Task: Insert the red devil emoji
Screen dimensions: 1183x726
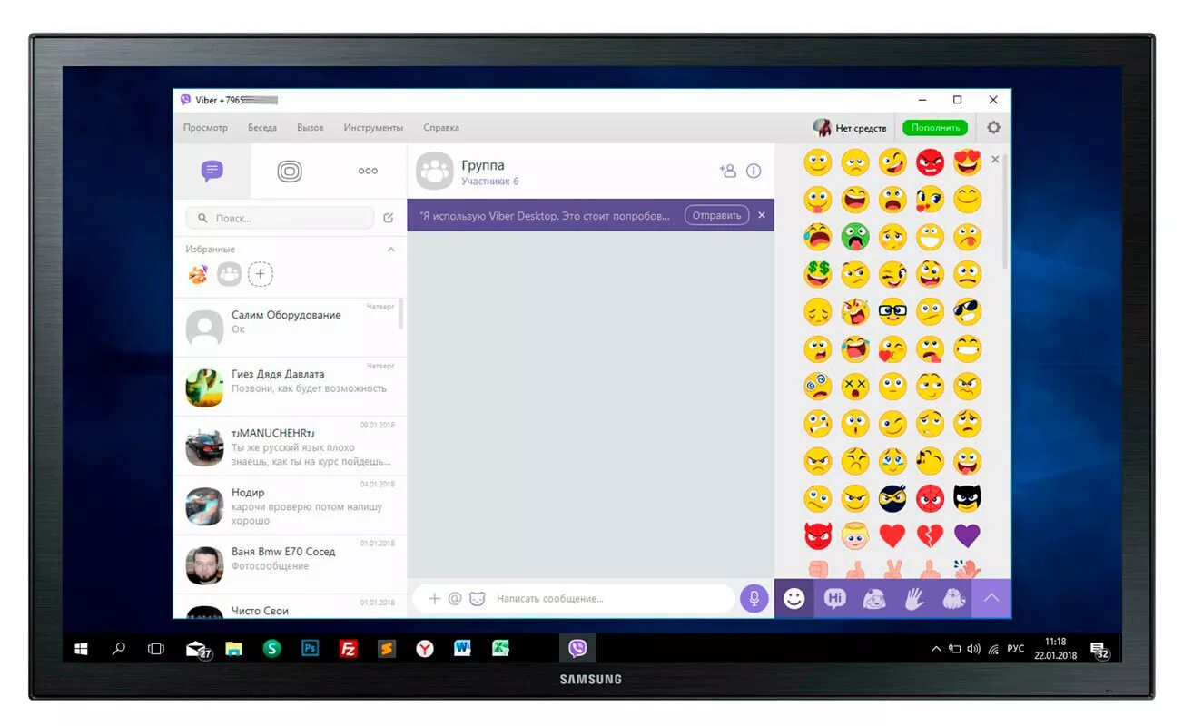Action: tap(817, 535)
